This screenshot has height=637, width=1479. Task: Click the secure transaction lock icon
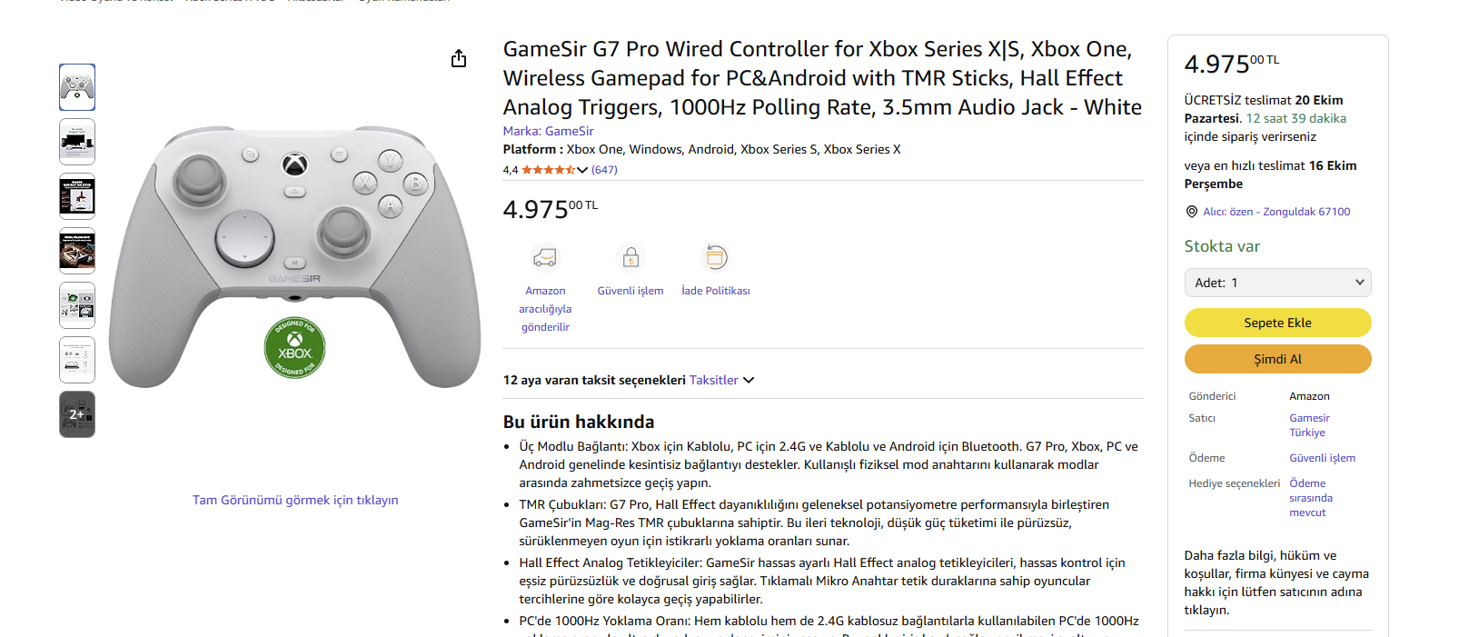click(x=630, y=258)
